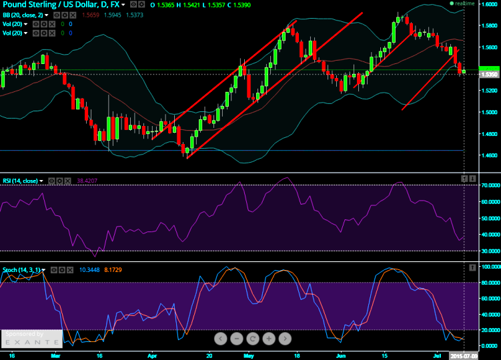Viewport: 501px width, 360px height.
Task: Click the Stoch value 10.3448
Action: click(x=89, y=270)
